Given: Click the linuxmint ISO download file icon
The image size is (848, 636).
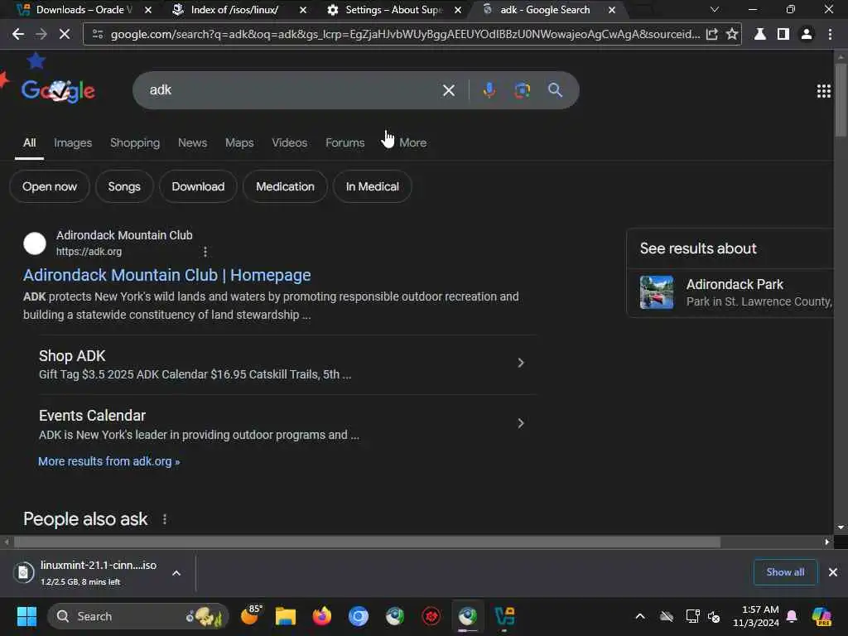Looking at the screenshot, I should click(x=23, y=572).
